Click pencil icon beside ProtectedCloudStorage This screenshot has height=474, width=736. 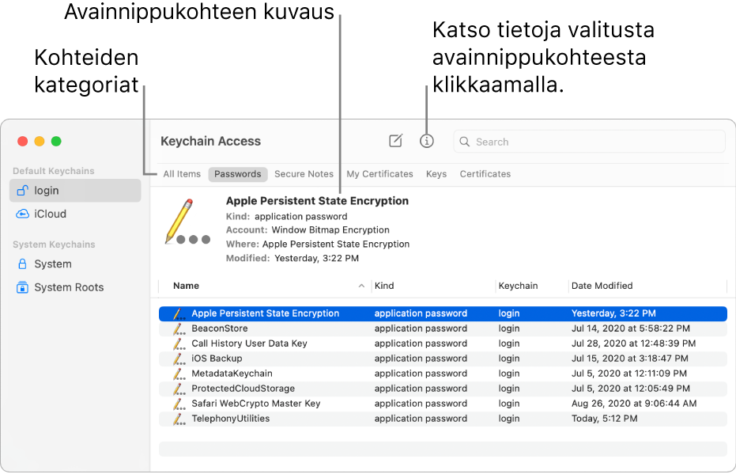179,389
